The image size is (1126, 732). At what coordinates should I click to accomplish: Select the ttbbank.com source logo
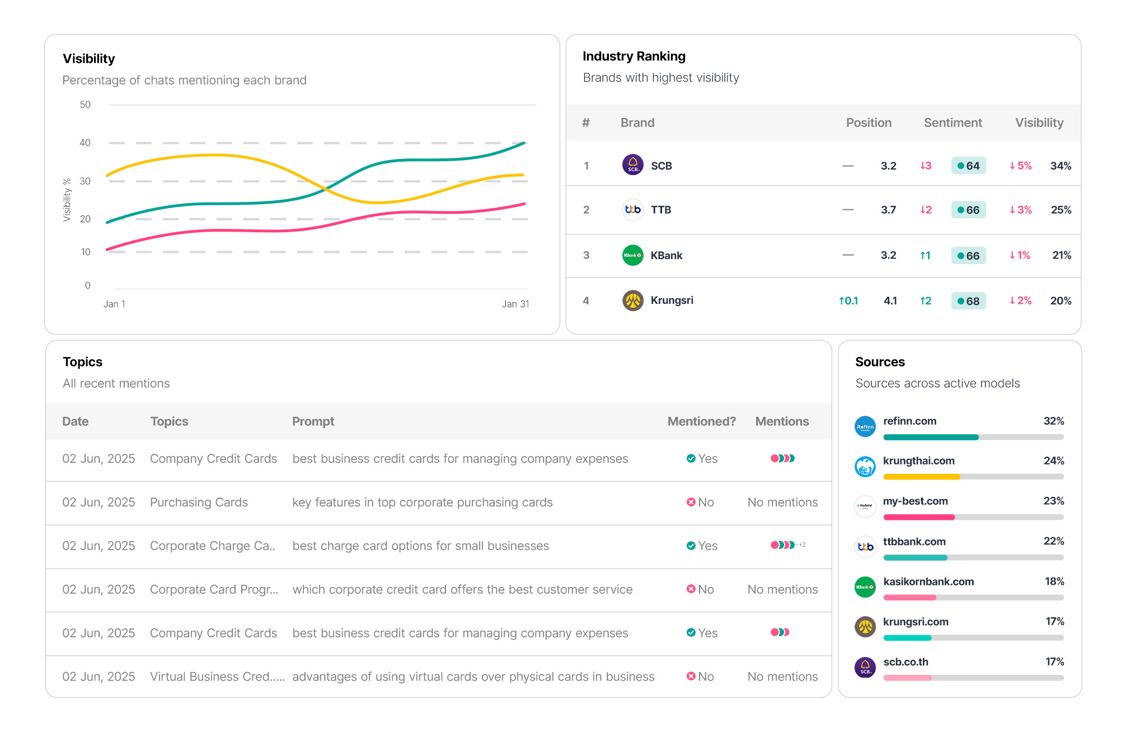point(865,547)
